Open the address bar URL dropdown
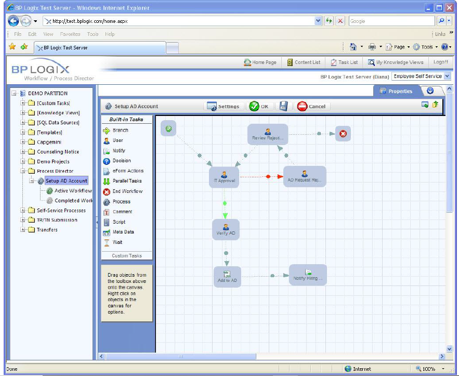Screen dimensions: 459x376 click(318, 21)
